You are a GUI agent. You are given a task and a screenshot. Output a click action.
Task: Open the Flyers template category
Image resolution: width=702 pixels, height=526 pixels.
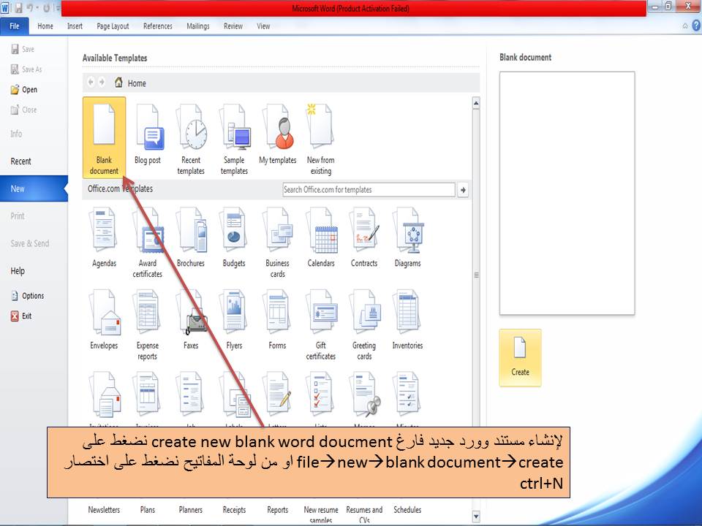tap(234, 319)
